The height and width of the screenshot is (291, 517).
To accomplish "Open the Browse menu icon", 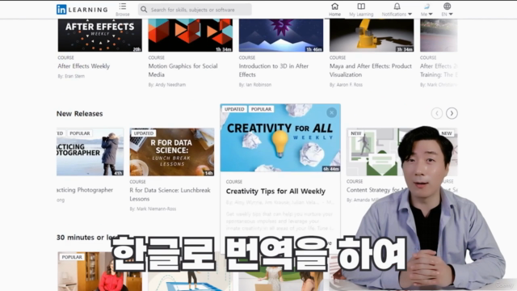I will coord(123,6).
